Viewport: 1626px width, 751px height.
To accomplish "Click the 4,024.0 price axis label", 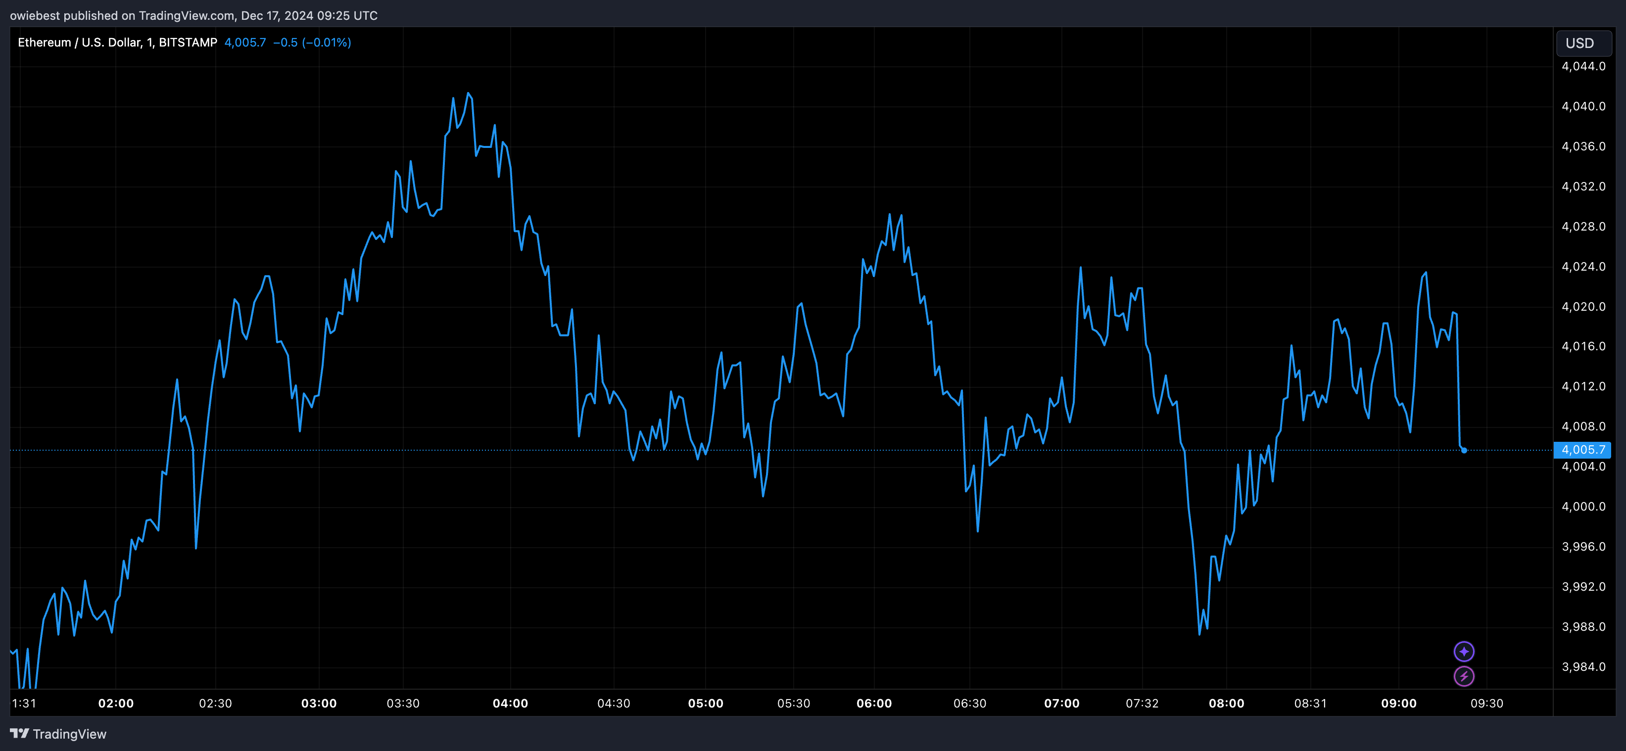I will coord(1584,266).
